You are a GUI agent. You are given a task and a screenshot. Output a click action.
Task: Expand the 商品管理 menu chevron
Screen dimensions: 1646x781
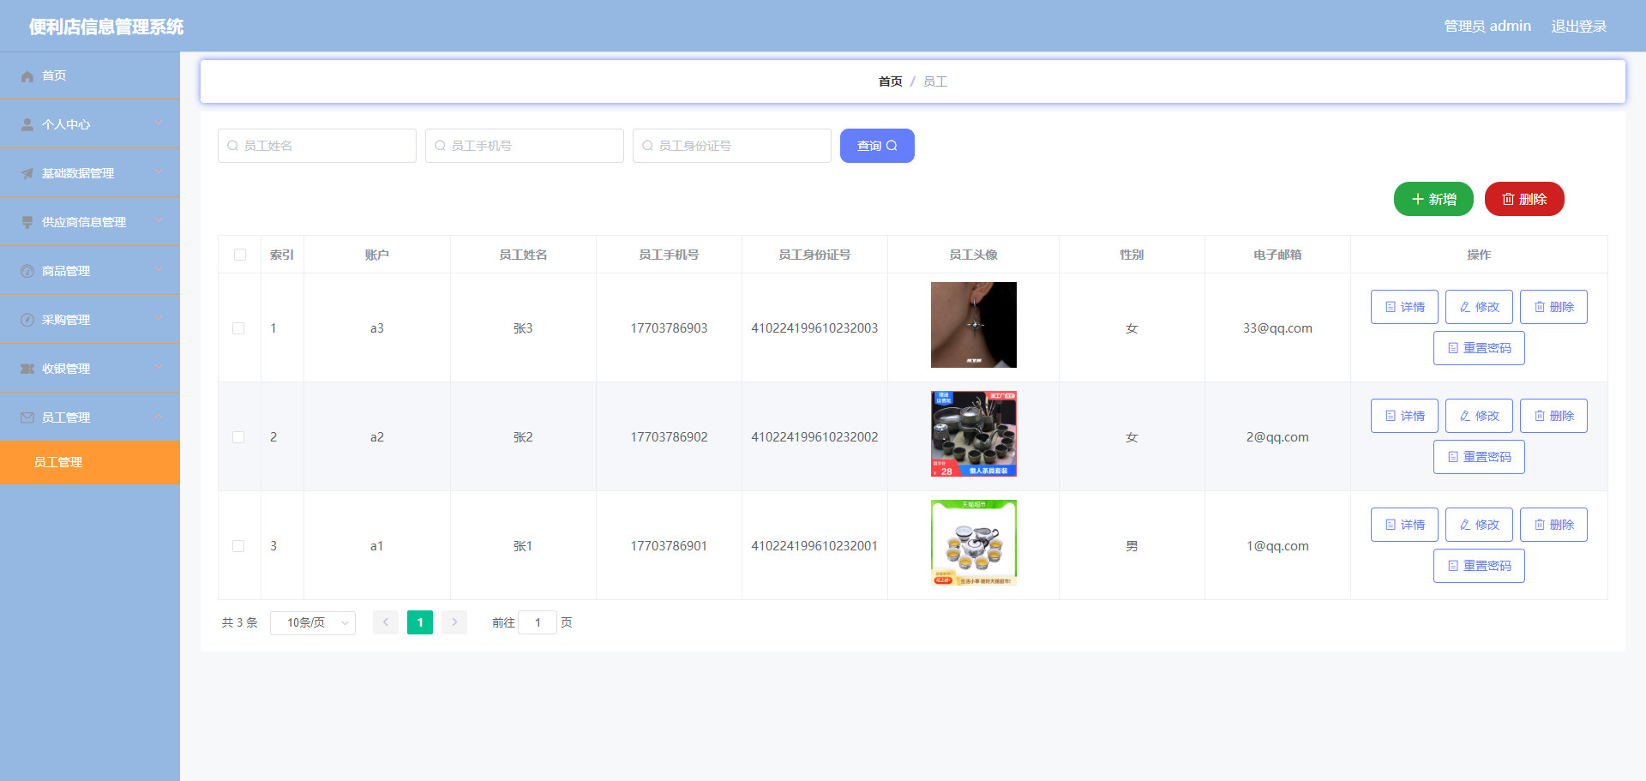click(x=159, y=270)
